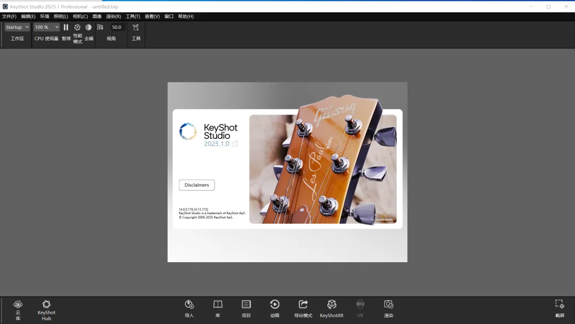Minimize the KeyShot window

pos(531,6)
